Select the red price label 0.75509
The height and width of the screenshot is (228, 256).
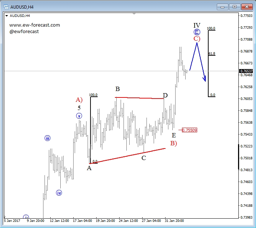click(x=189, y=130)
